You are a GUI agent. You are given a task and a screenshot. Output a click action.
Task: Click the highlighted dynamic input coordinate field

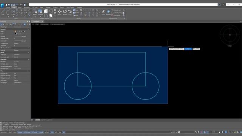tap(188, 49)
